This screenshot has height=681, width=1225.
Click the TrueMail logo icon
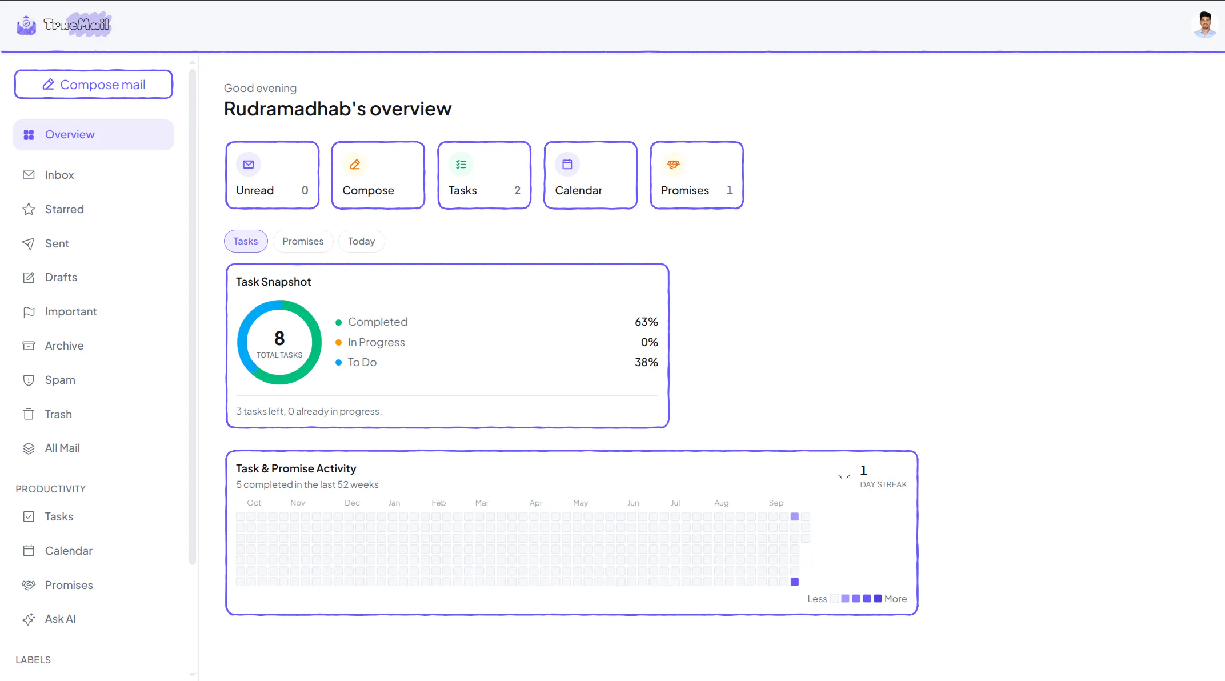26,25
